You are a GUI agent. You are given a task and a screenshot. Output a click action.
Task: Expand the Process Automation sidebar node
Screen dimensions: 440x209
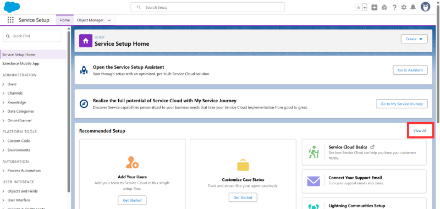(x=4, y=170)
